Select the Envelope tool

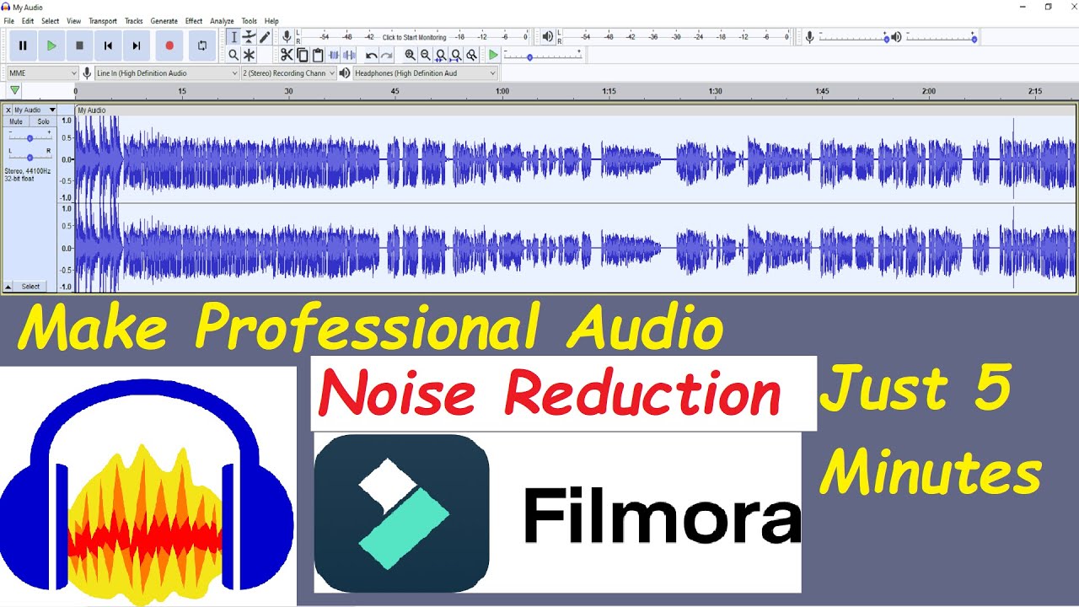coord(249,36)
